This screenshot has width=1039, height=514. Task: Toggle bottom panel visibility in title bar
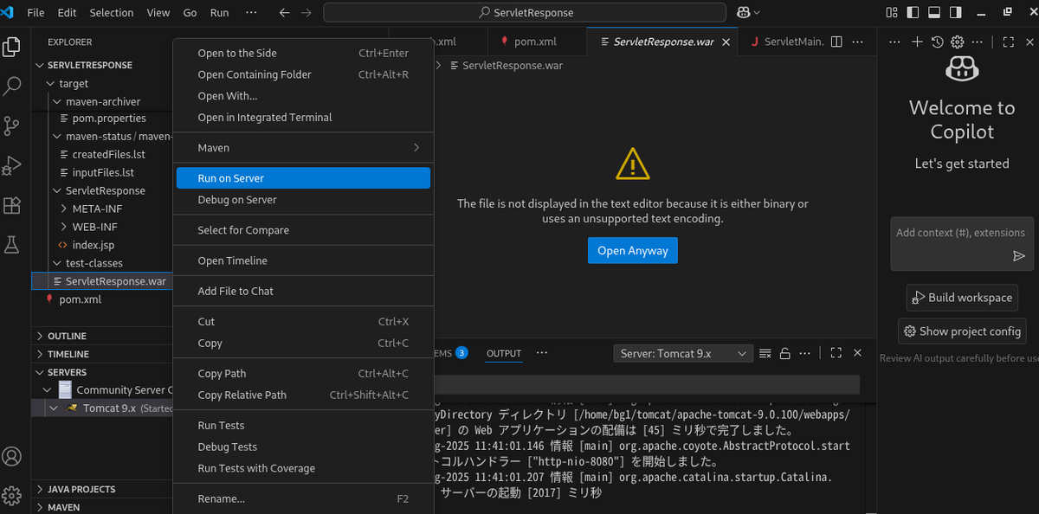(x=934, y=13)
